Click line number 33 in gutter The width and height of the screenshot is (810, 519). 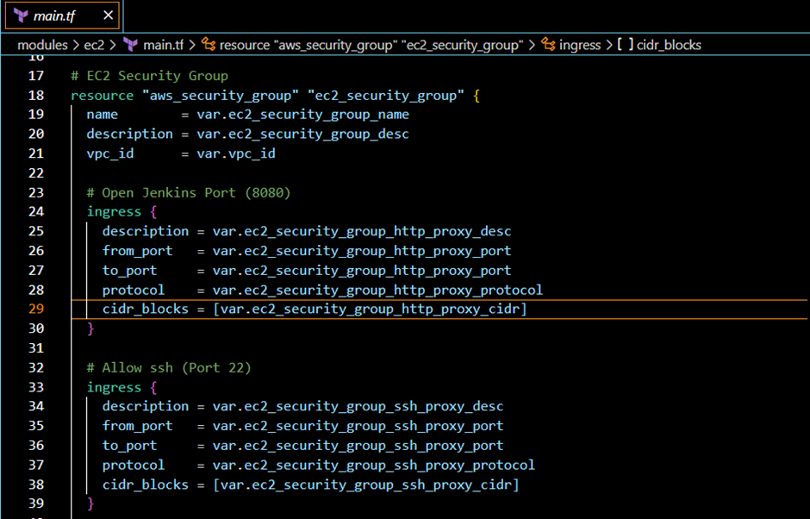click(35, 387)
